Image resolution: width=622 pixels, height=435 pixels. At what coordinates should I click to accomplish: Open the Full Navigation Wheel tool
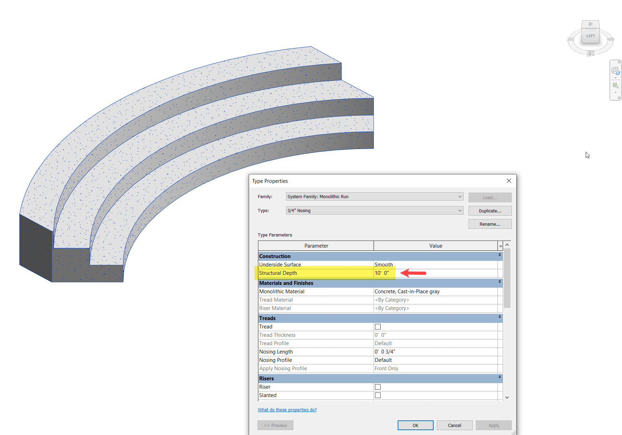(615, 70)
